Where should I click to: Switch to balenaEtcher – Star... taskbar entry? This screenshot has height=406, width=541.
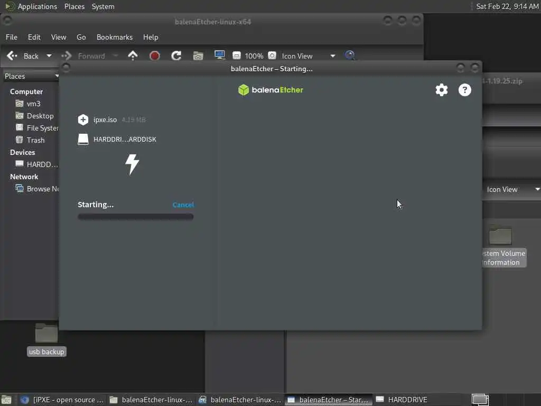click(x=329, y=400)
